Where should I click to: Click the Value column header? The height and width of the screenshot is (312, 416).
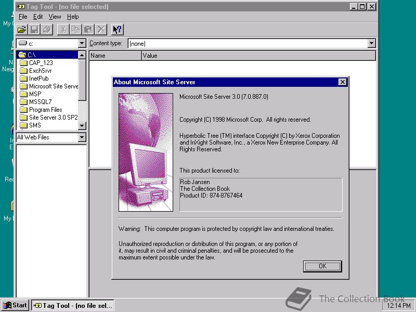pos(258,56)
